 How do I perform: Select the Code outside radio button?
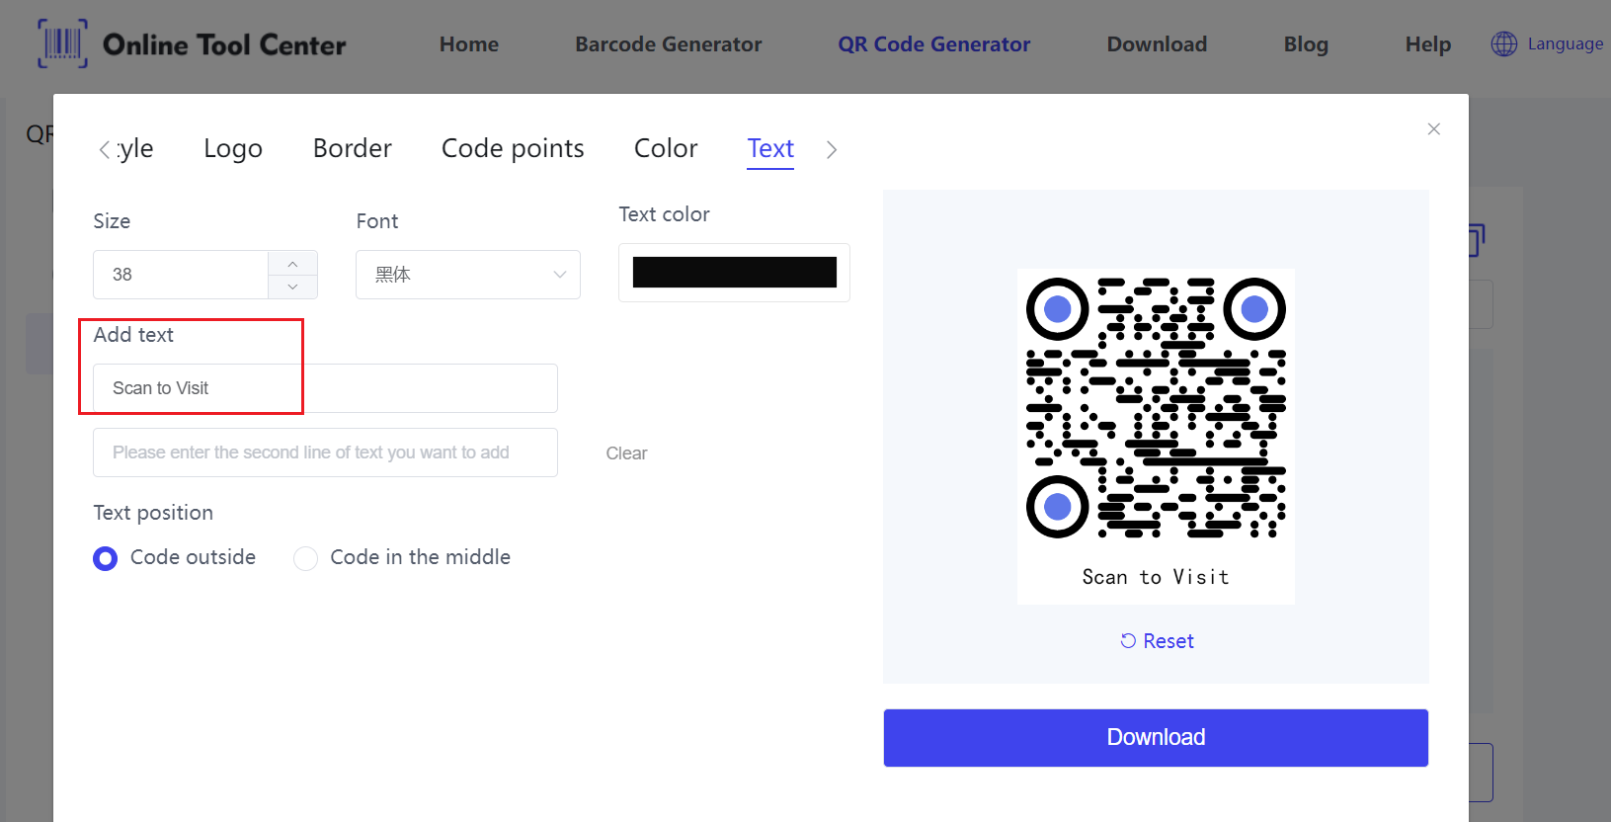click(x=106, y=558)
